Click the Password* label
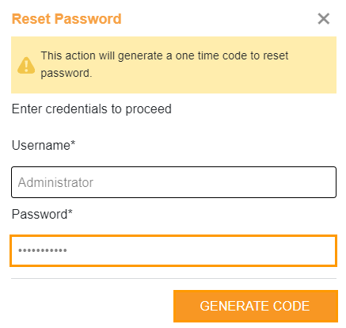Image resolution: width=346 pixels, height=328 pixels. [42, 214]
